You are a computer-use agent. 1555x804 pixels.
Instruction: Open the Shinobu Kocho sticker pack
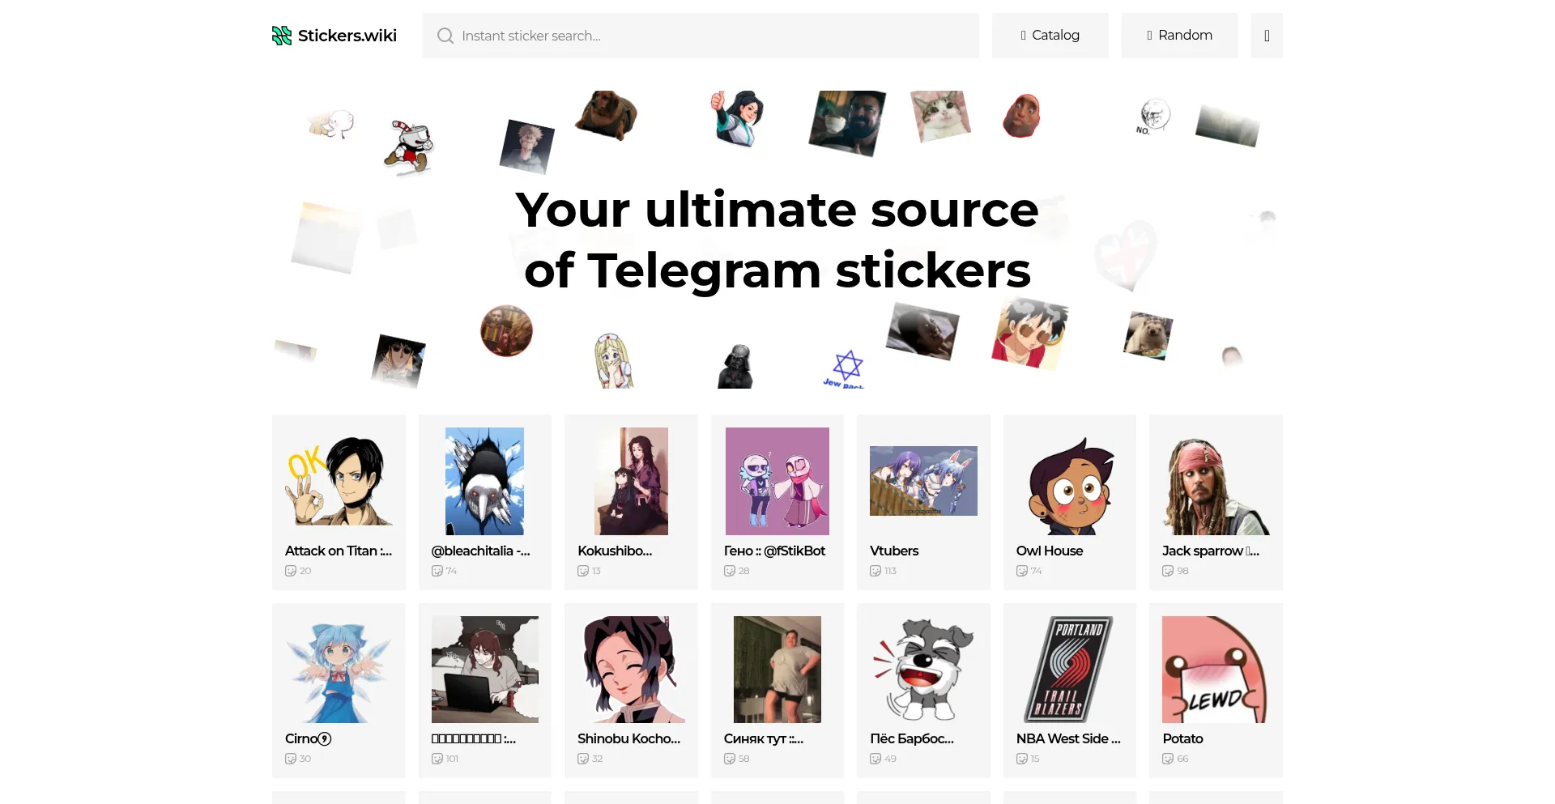tap(631, 691)
